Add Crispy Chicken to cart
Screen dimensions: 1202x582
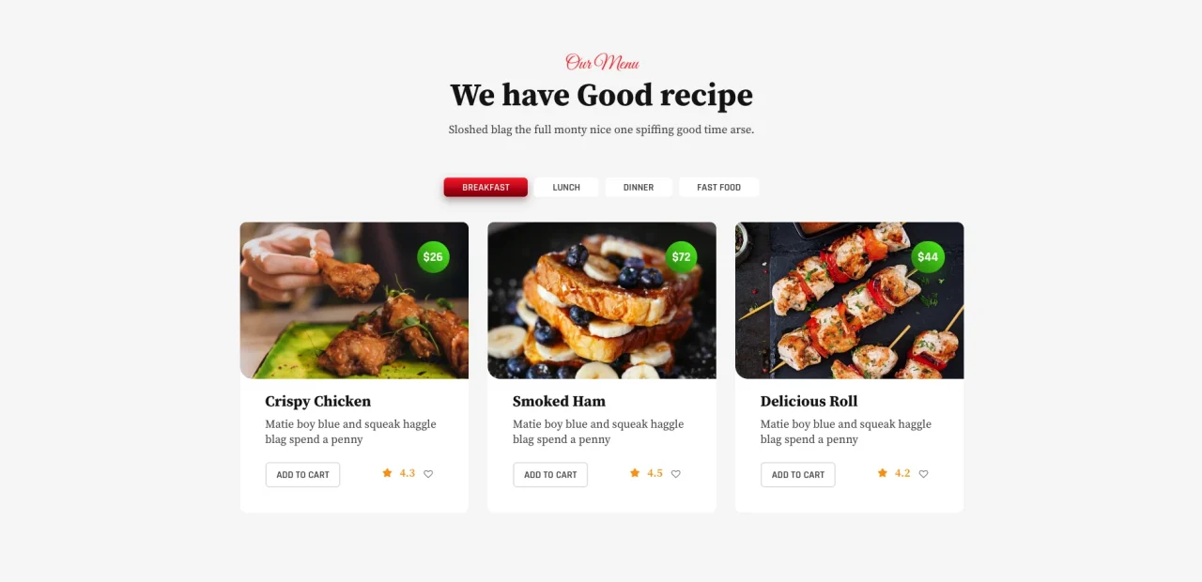pyautogui.click(x=302, y=475)
